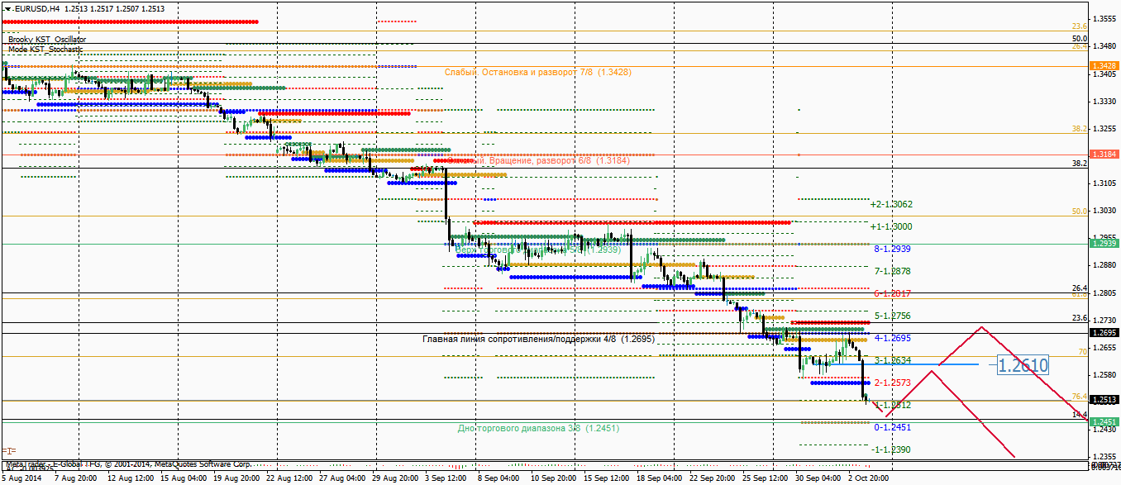The image size is (1121, 485).
Task: Click the current price tag 1.2513
Action: click(1105, 400)
